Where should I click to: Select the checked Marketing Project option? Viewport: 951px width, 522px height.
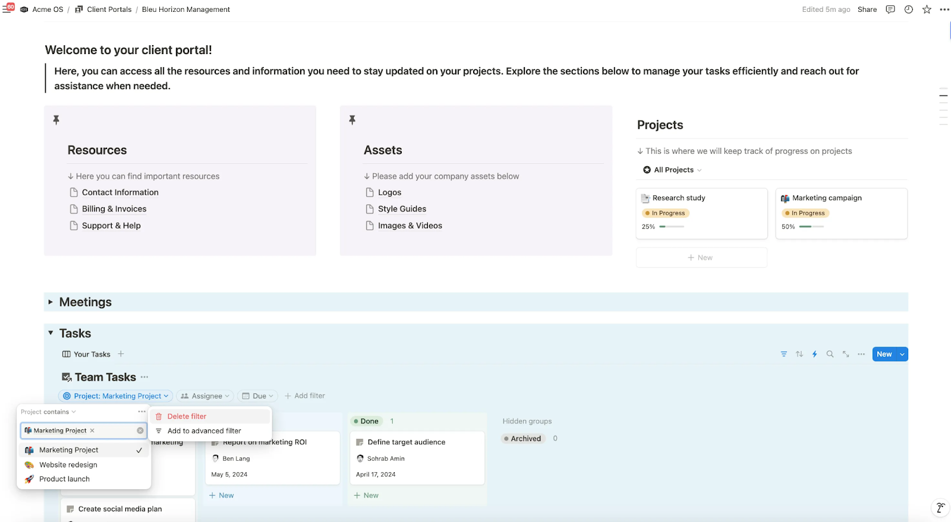tap(84, 450)
